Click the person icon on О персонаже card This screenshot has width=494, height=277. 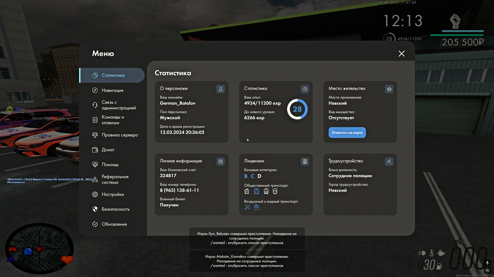click(x=221, y=89)
